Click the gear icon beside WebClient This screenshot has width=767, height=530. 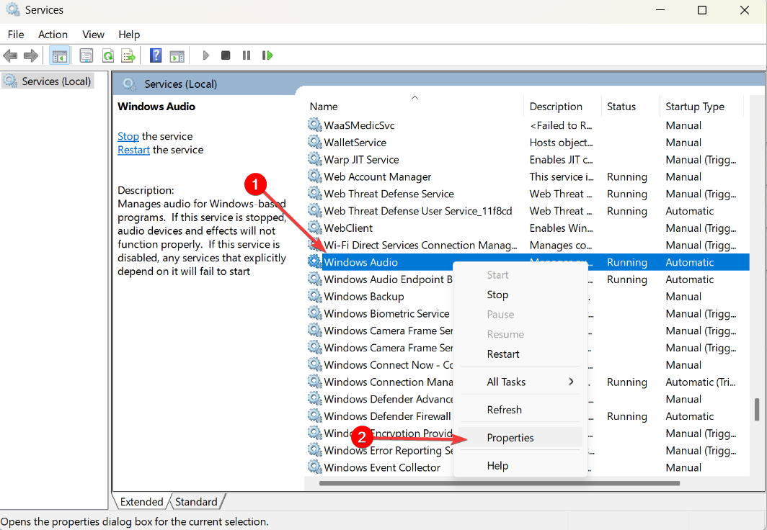(x=314, y=228)
